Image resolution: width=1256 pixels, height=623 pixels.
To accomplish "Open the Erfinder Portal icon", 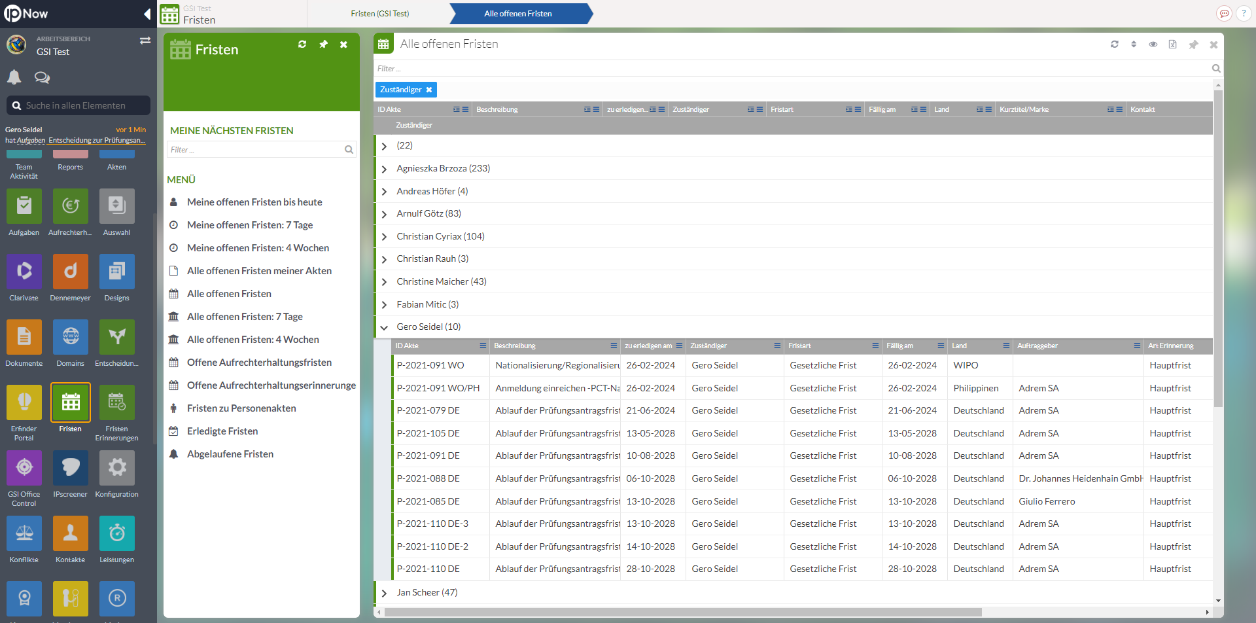I will [x=24, y=402].
